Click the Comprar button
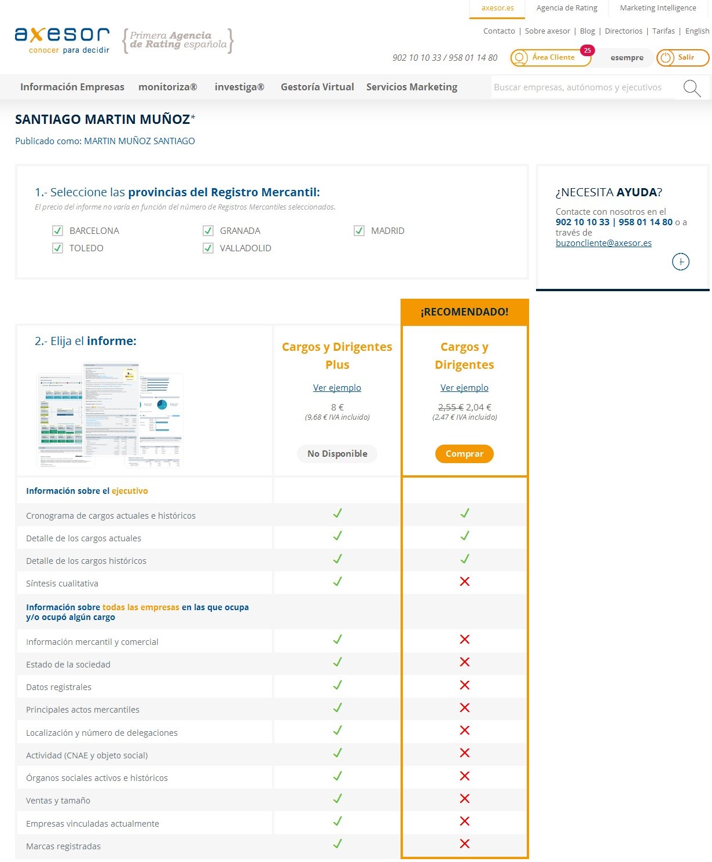This screenshot has height=862, width=712. click(464, 454)
